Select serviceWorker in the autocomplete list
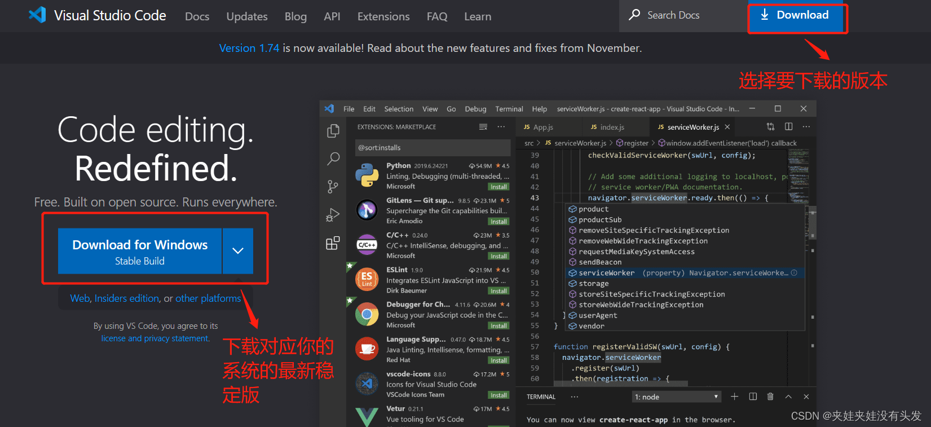This screenshot has height=427, width=931. pos(685,273)
